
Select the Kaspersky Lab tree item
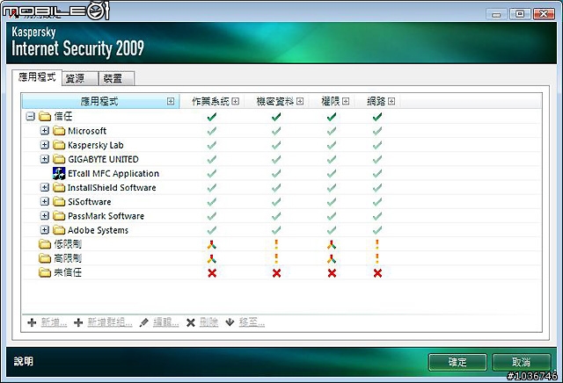click(x=96, y=145)
